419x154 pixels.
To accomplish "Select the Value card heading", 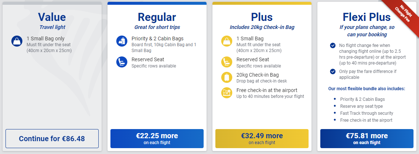I will [x=52, y=17].
